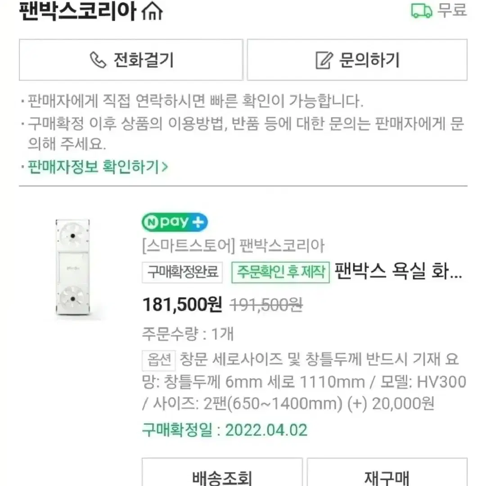Click the 문의하기 button
Viewport: 486px width, 486px height.
point(357,60)
